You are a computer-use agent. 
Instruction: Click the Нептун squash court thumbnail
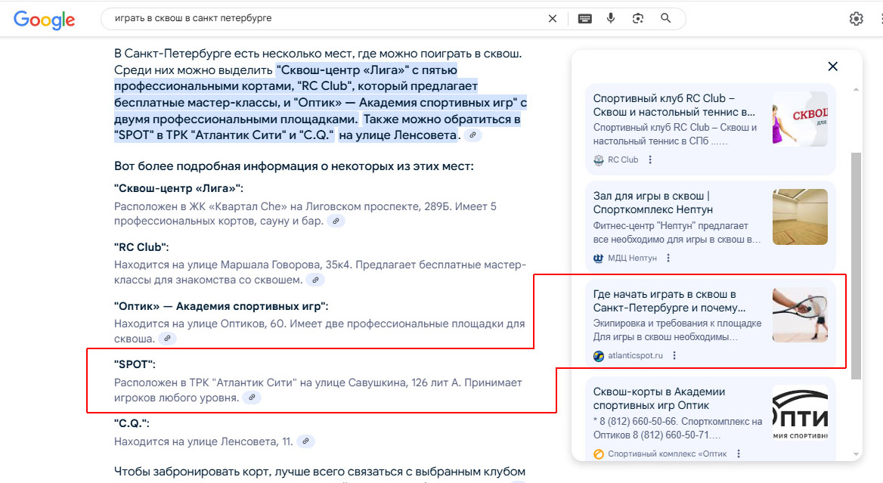pos(800,217)
